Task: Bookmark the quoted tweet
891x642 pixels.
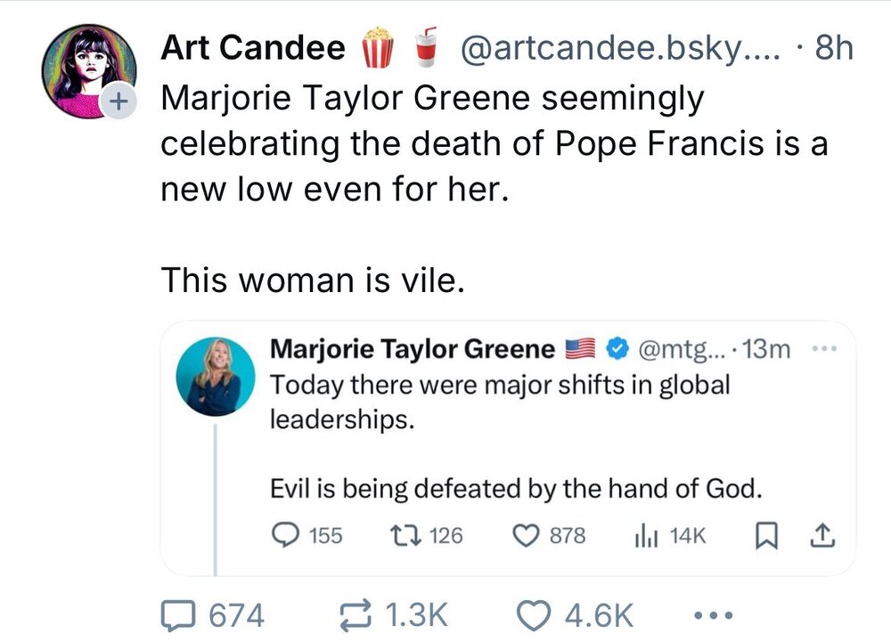Action: pos(763,534)
